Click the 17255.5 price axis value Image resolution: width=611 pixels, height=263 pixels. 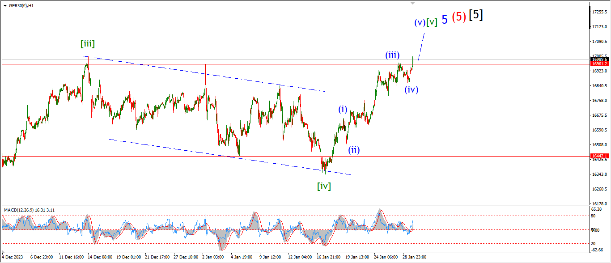click(599, 12)
